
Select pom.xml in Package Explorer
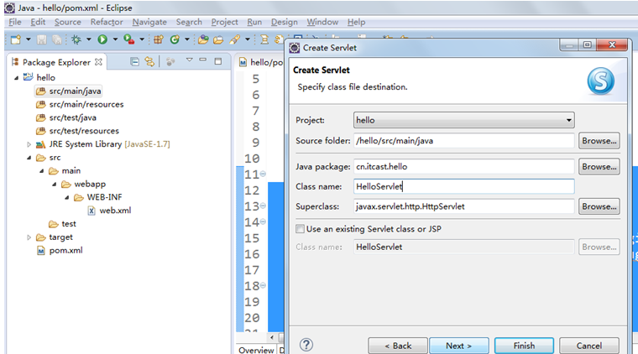(65, 250)
